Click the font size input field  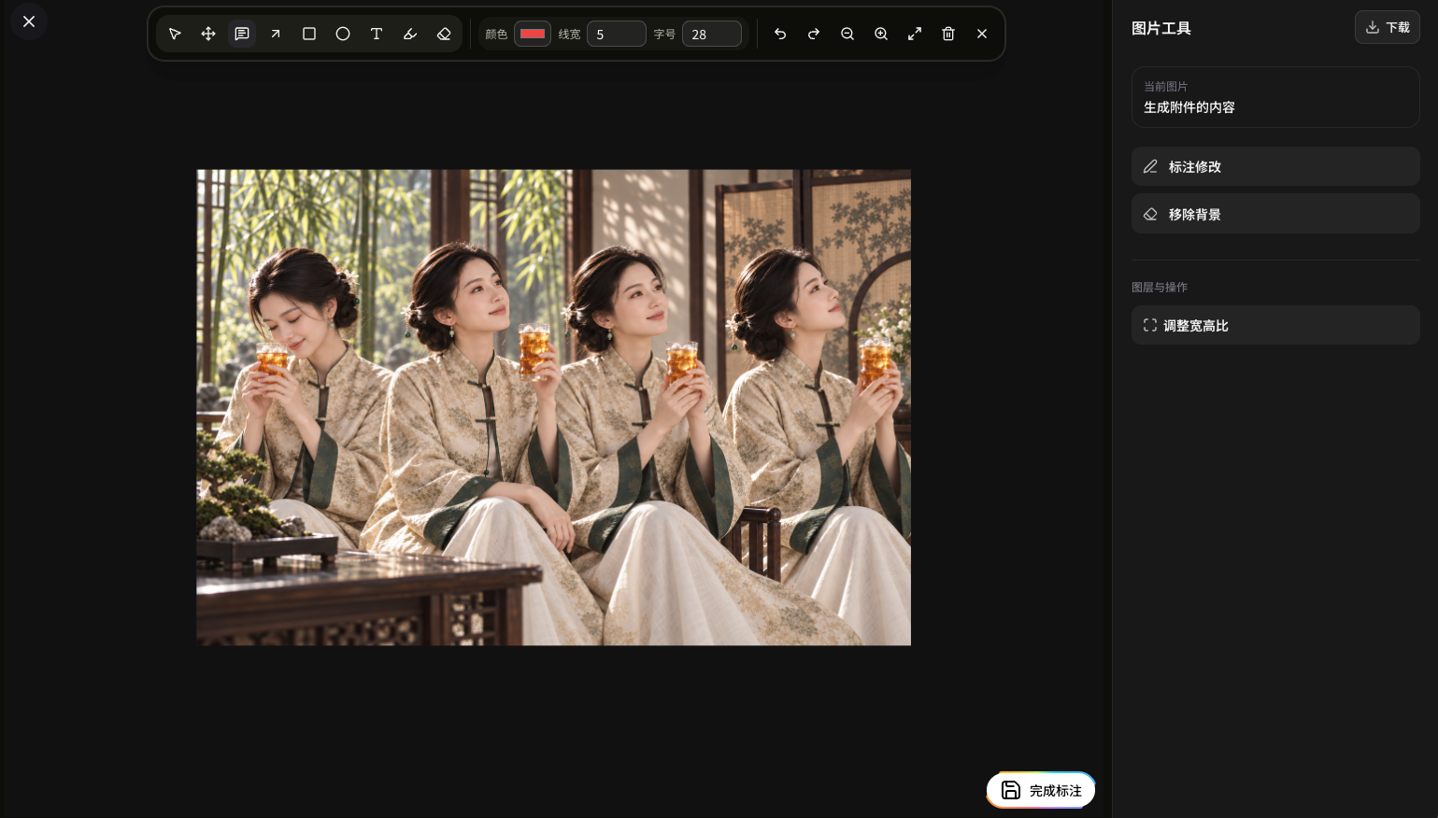[x=712, y=34]
